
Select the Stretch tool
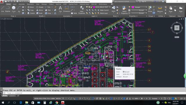[31, 13]
